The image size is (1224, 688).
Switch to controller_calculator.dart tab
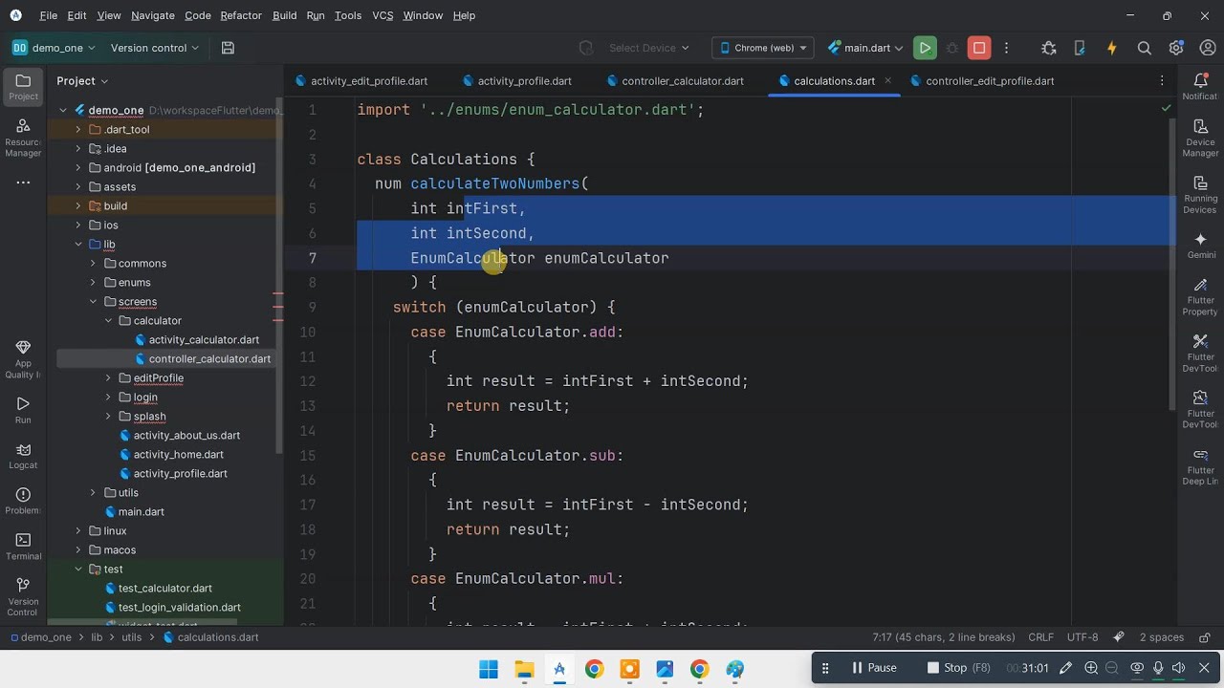point(674,81)
